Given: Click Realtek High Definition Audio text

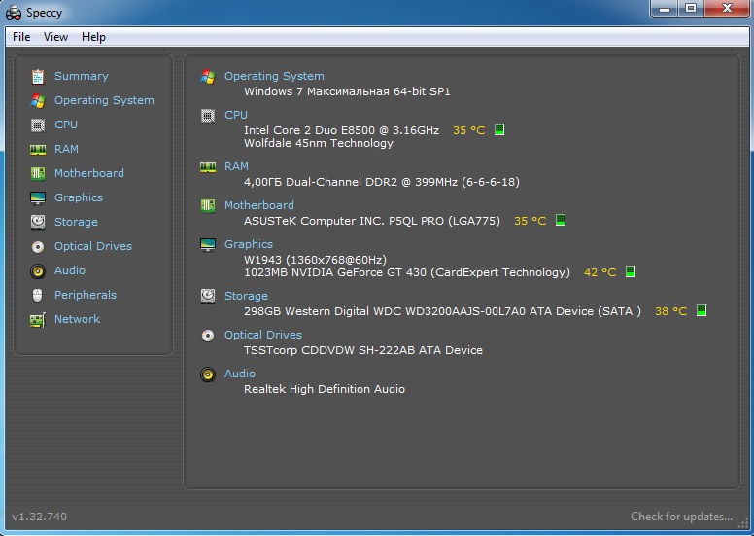Looking at the screenshot, I should pos(325,389).
